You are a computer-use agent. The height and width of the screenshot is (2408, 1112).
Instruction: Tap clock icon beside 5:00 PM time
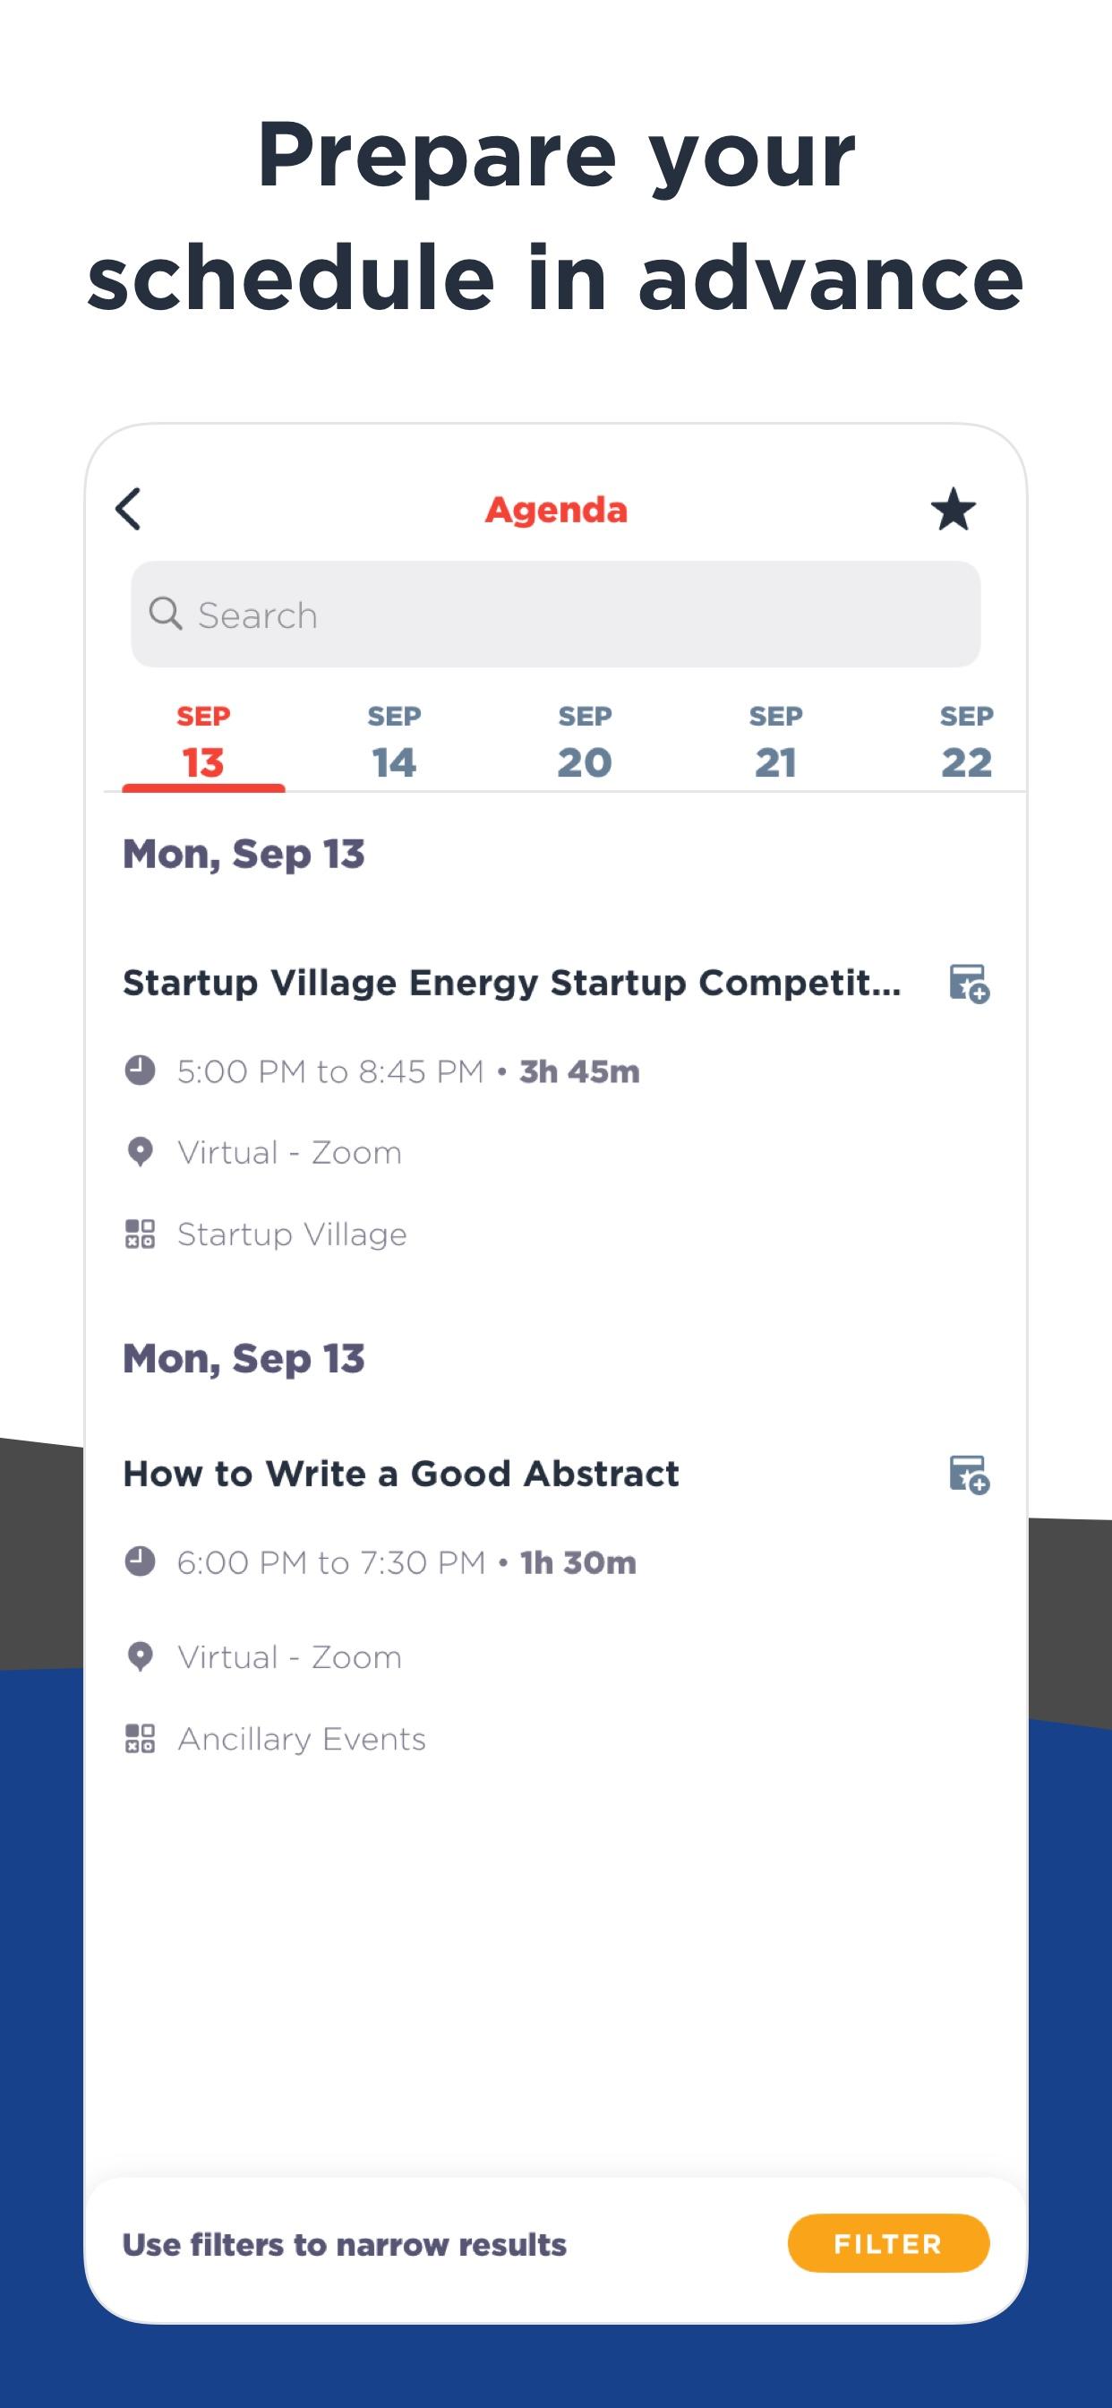[x=141, y=1071]
